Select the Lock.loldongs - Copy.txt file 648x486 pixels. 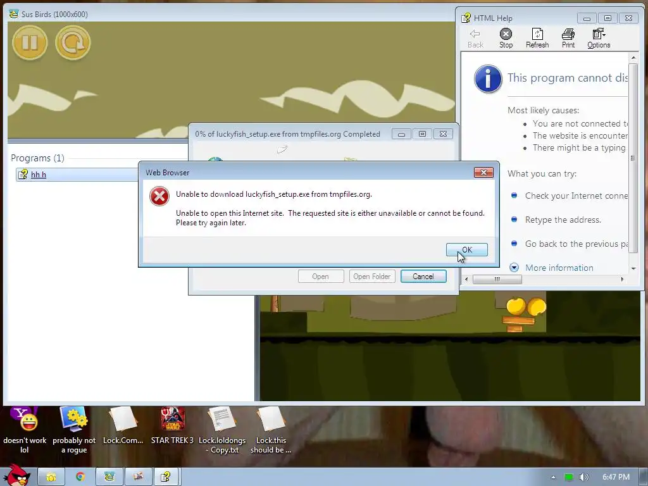tap(222, 430)
